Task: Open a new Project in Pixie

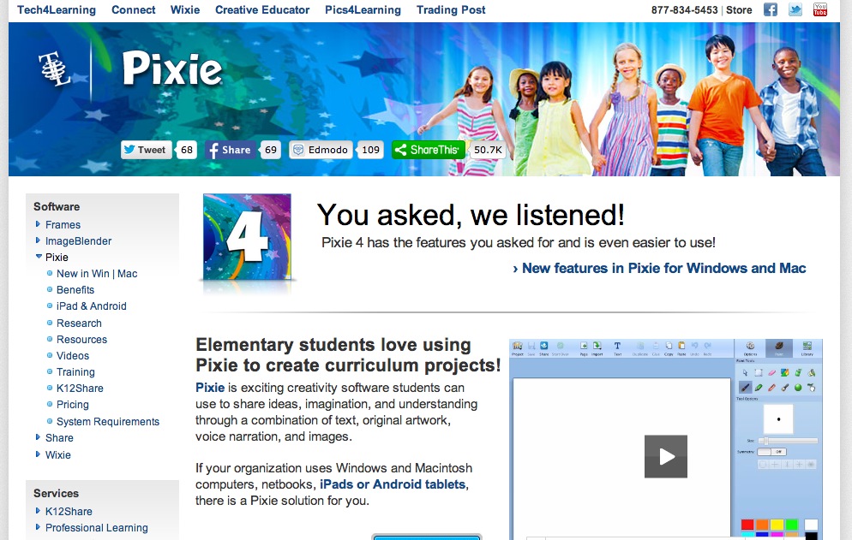Action: click(x=516, y=346)
